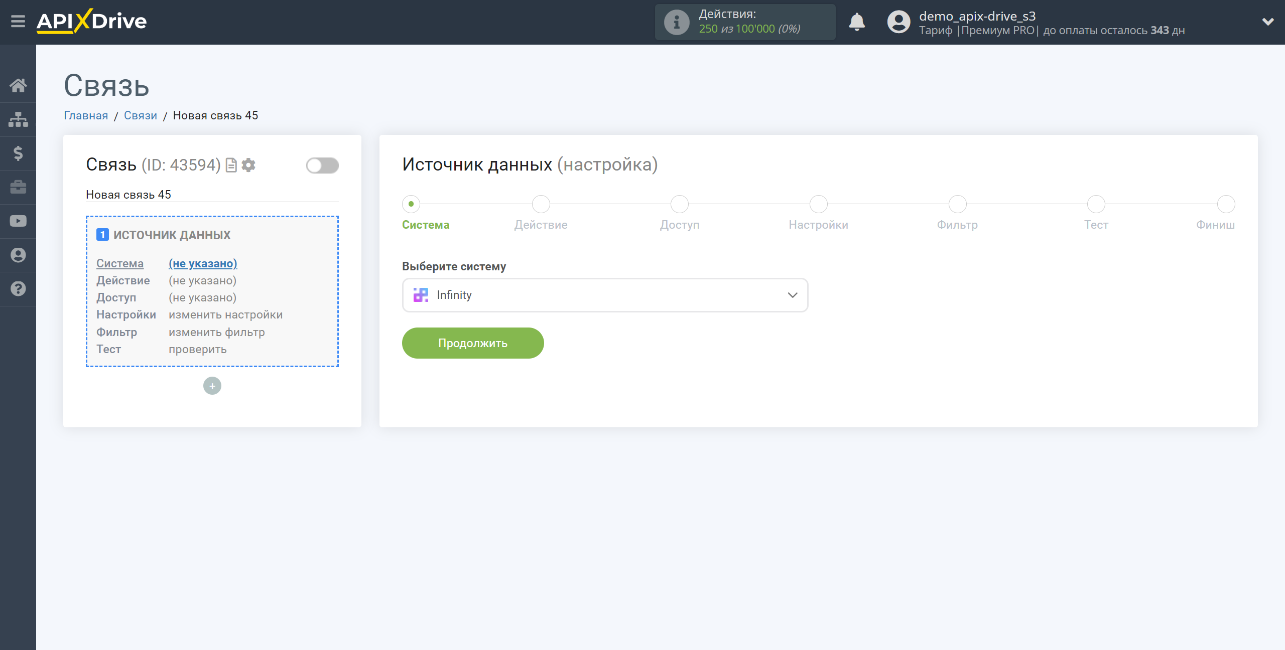Click the add new block plus button

212,386
